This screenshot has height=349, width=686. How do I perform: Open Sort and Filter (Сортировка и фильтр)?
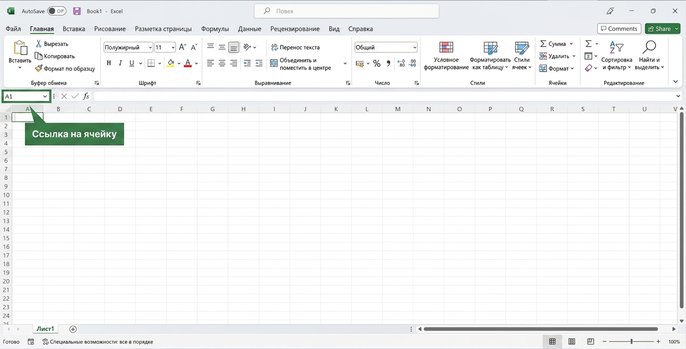point(617,55)
